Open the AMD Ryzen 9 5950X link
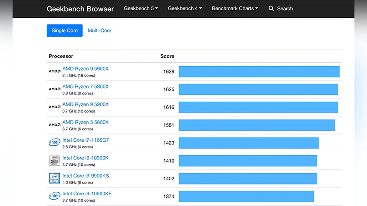The width and height of the screenshot is (367, 206). pos(85,69)
